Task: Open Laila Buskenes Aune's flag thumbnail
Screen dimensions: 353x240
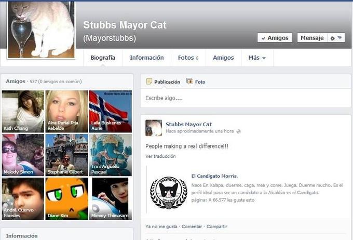Action: tap(110, 111)
